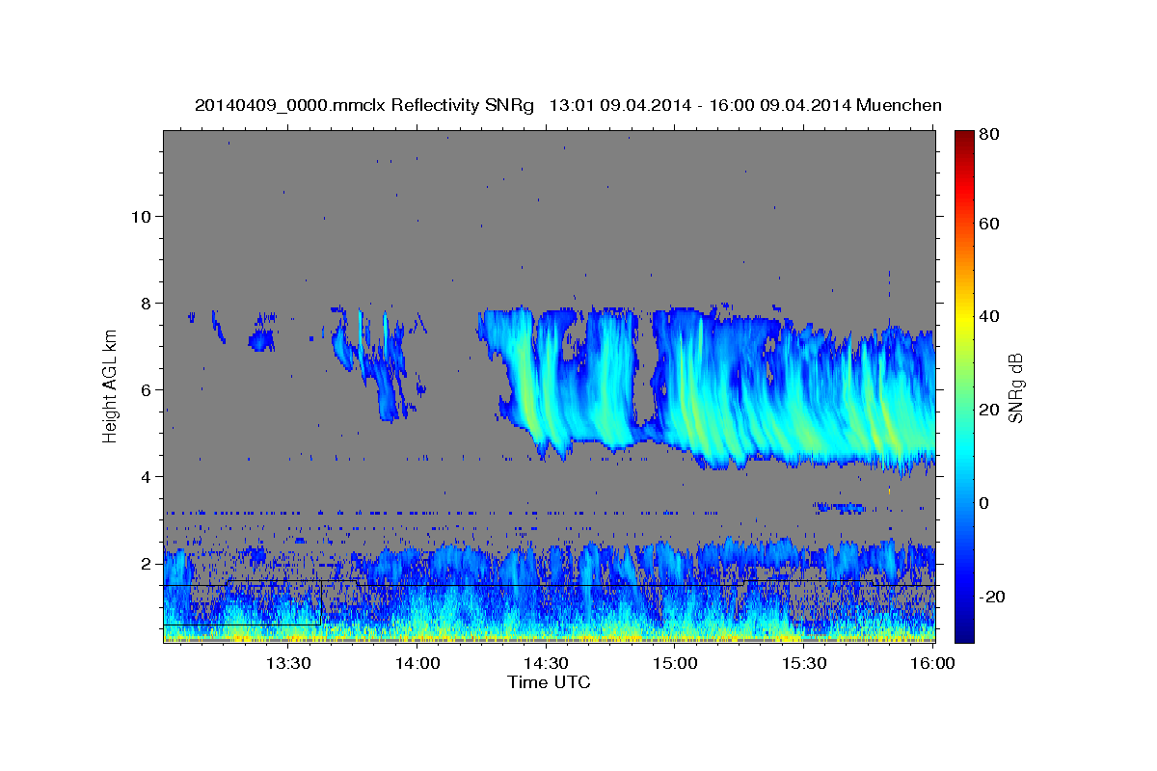Image resolution: width=1157 pixels, height=771 pixels.
Task: Click the colorbar value 40
Action: [x=991, y=316]
